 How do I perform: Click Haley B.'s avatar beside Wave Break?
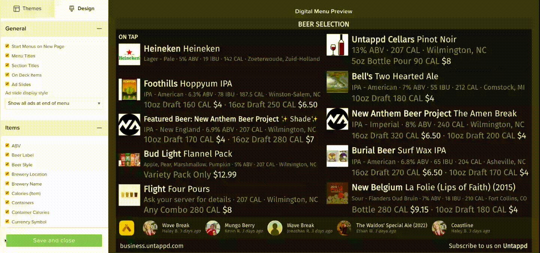click(x=150, y=228)
